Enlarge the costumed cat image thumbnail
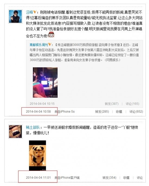 pyautogui.click(x=37, y=156)
